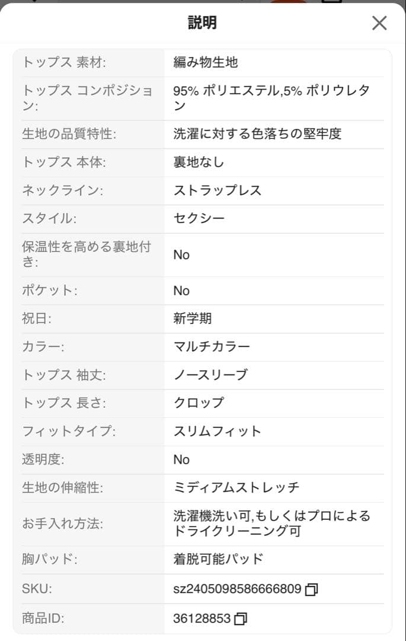Tap the 95% ポリエステル composition value
Viewport: 406px width, 641px height.
[x=271, y=98]
